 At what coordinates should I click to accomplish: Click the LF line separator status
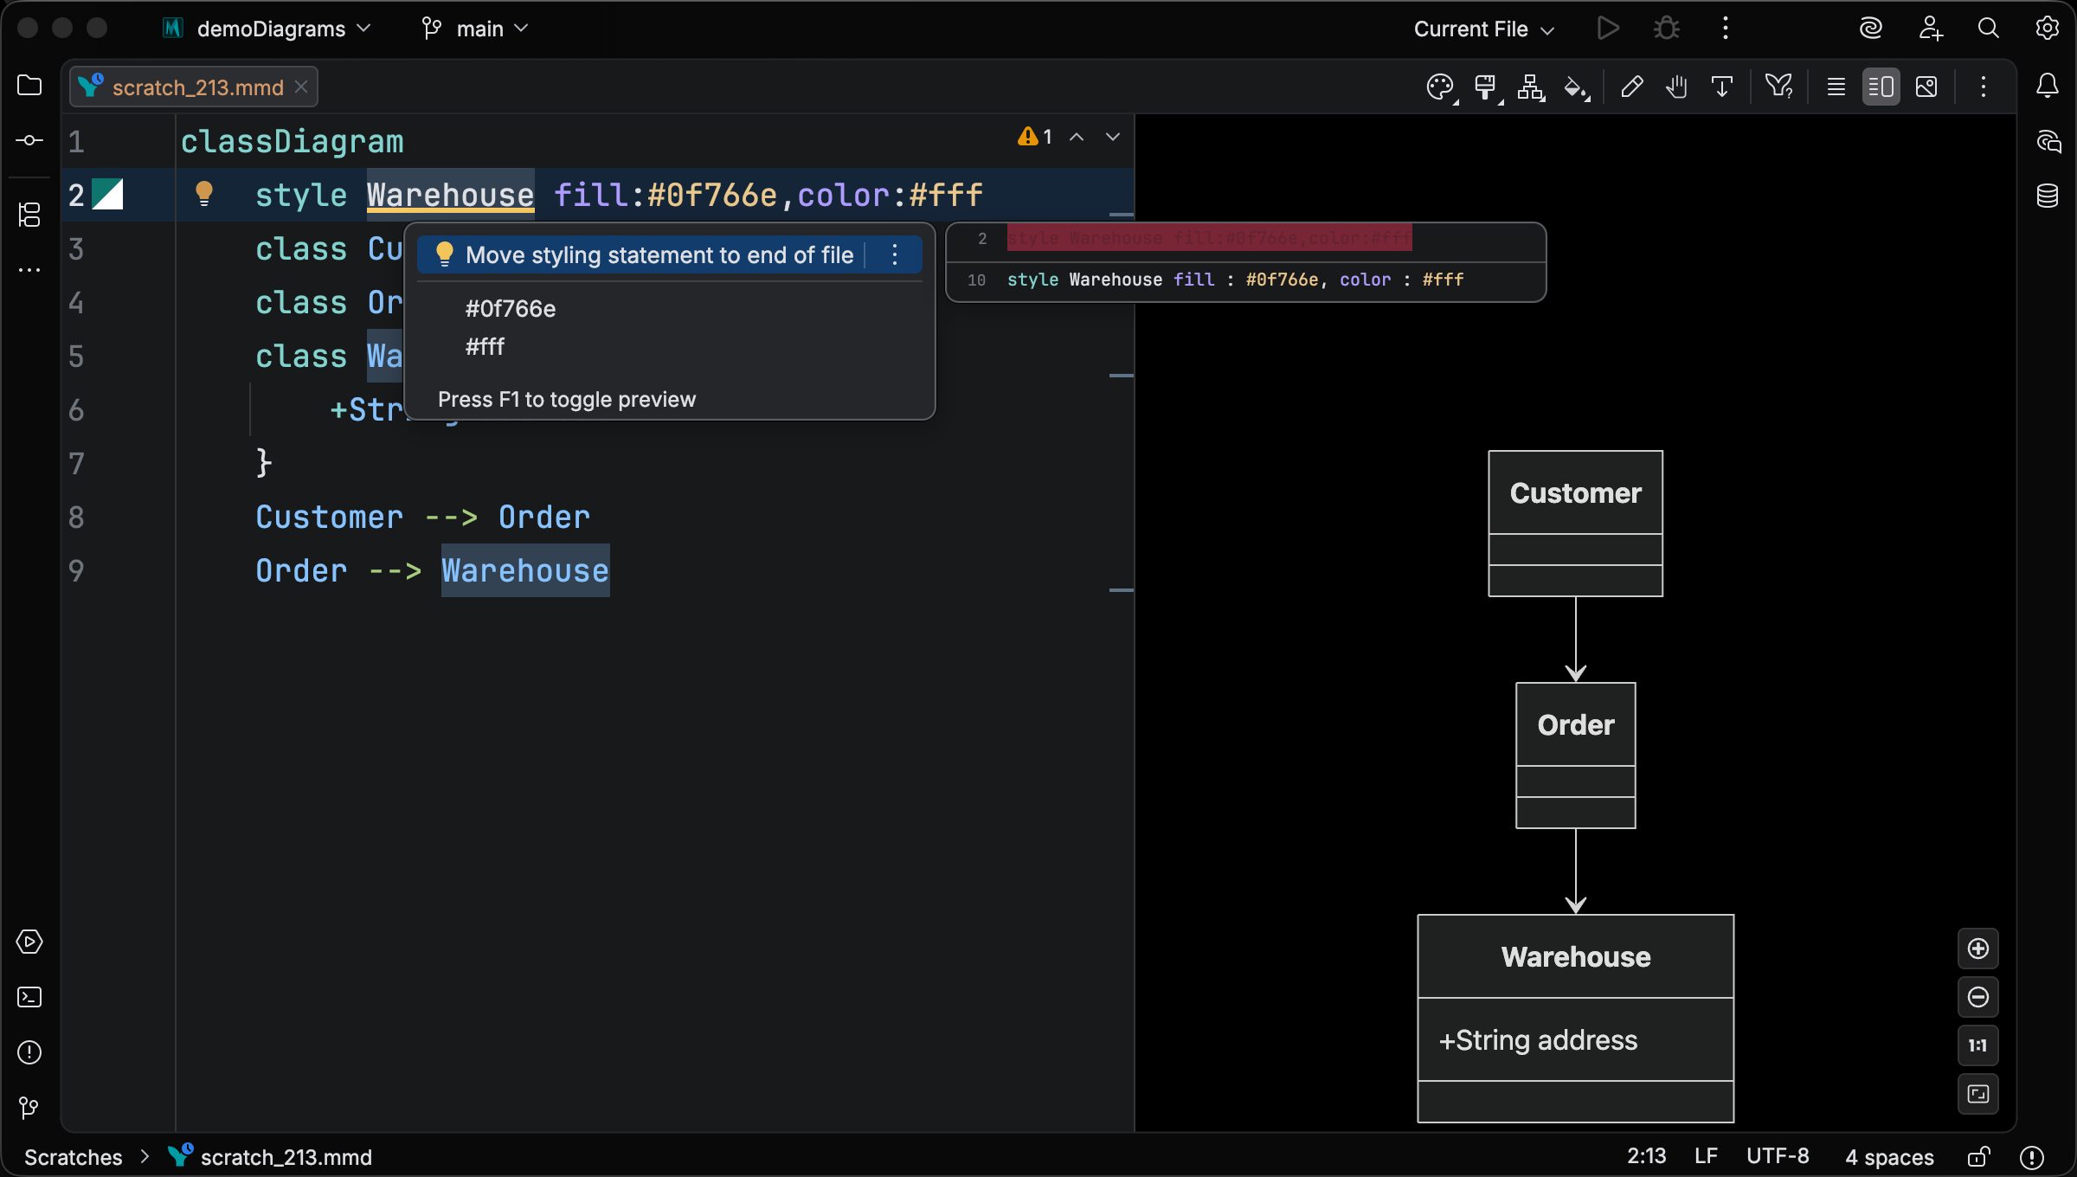coord(1706,1157)
